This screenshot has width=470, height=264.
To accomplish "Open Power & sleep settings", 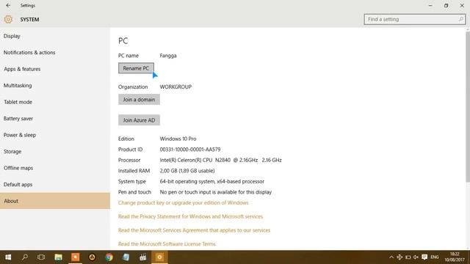I will [55, 135].
